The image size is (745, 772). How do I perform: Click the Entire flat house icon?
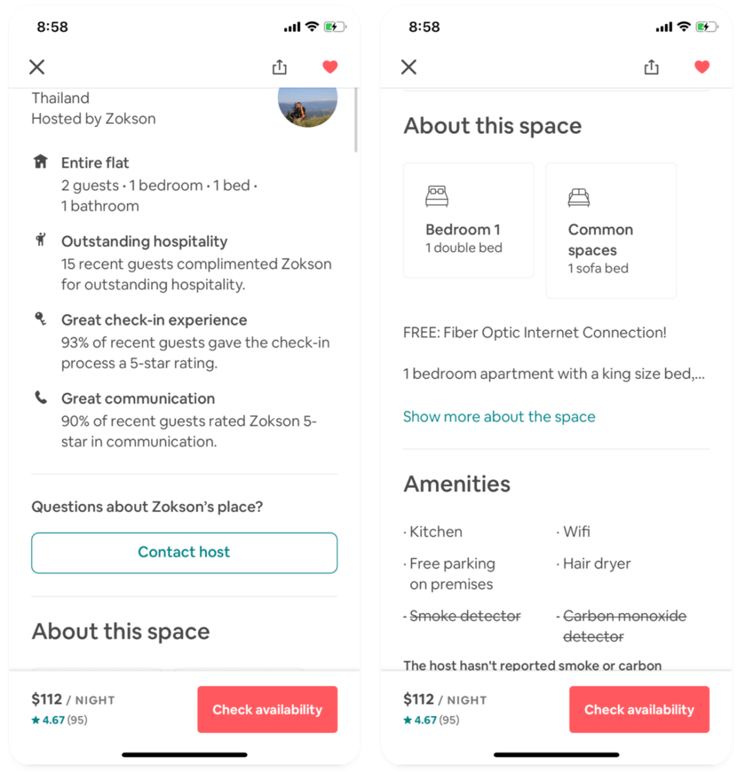pos(41,162)
